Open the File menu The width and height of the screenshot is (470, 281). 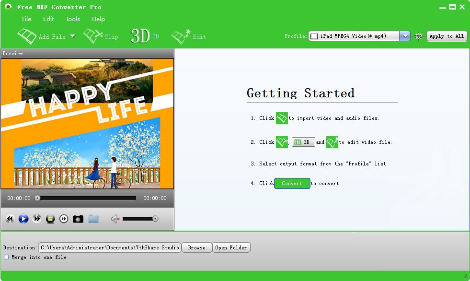[x=26, y=19]
